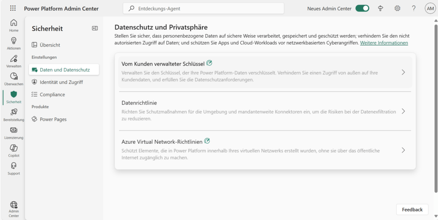Expand Azure Virtual Network-Richtlinien chevron
The height and width of the screenshot is (220, 438).
tap(403, 150)
